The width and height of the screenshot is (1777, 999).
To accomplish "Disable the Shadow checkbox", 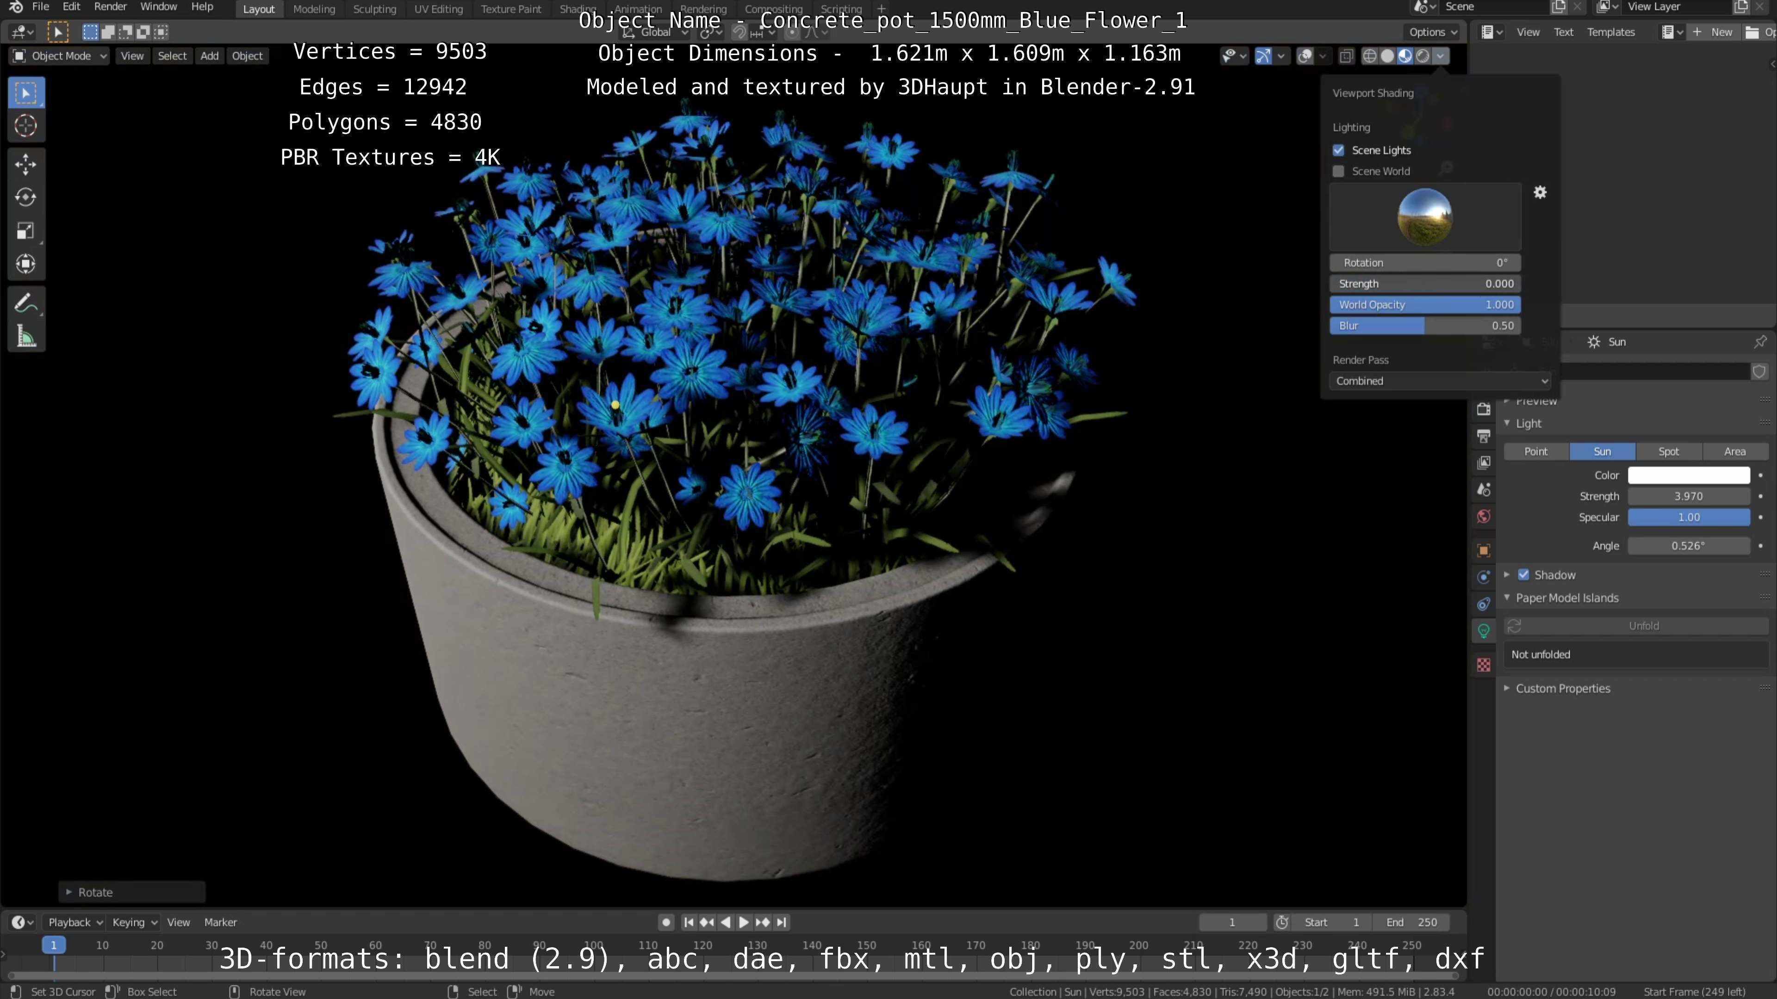I will point(1524,575).
